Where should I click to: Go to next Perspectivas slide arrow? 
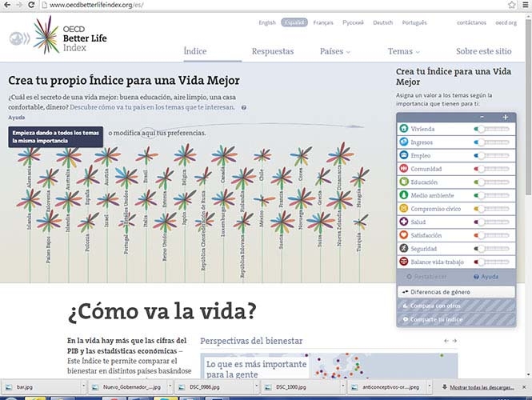click(454, 341)
